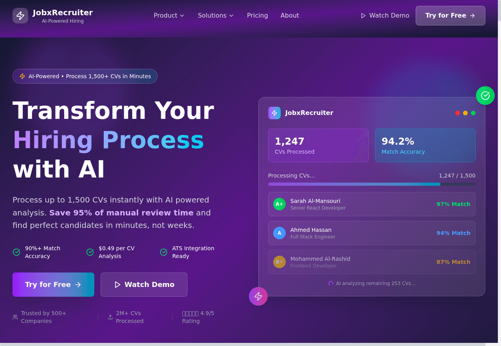Screen dimensions: 501x346
Task: Click the Processing CVs progress bar
Action: (371, 184)
